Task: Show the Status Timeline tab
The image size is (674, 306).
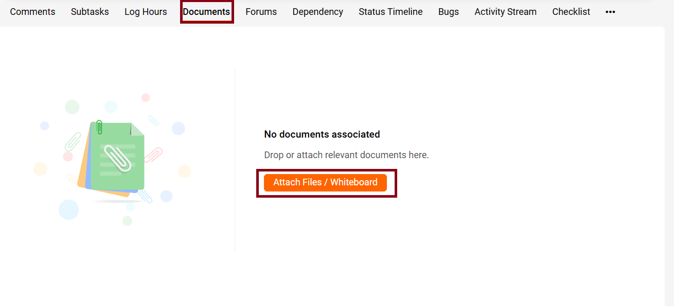Action: click(391, 12)
